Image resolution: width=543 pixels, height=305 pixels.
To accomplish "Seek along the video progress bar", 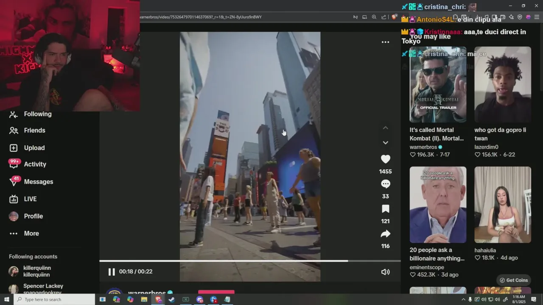I will coord(250,261).
